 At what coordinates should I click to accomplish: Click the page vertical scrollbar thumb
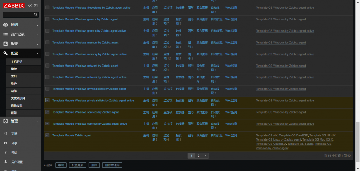(358, 141)
